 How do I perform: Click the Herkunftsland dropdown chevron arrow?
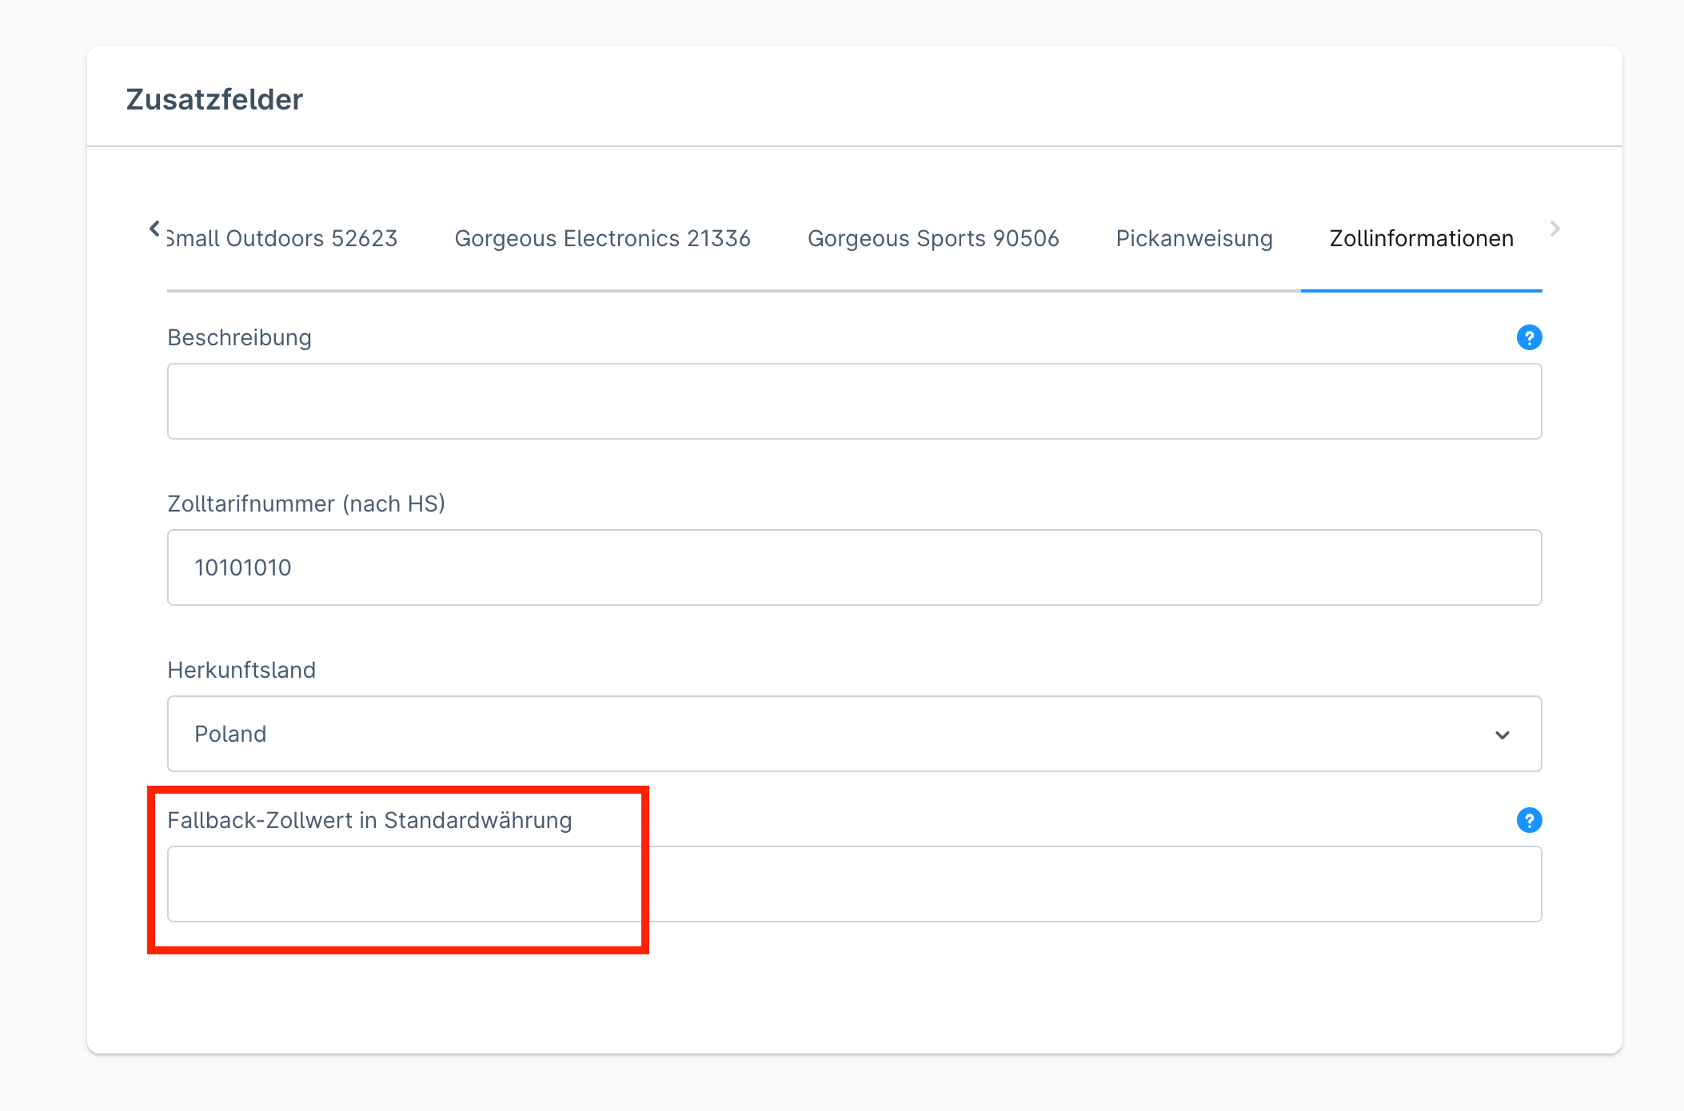point(1502,735)
